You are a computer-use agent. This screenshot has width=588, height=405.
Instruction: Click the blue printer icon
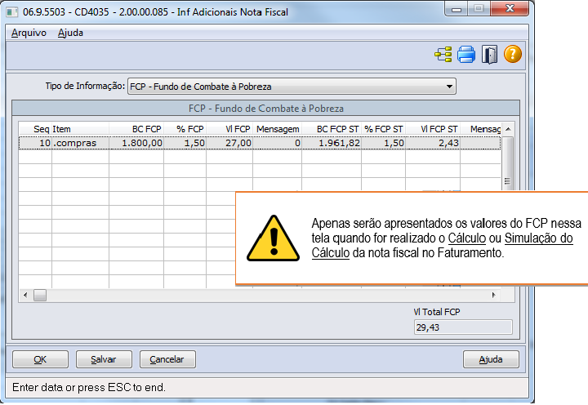click(466, 56)
